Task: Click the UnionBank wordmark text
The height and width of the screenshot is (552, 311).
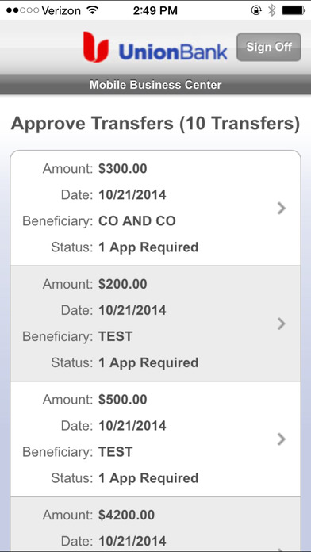Action: pyautogui.click(x=173, y=52)
